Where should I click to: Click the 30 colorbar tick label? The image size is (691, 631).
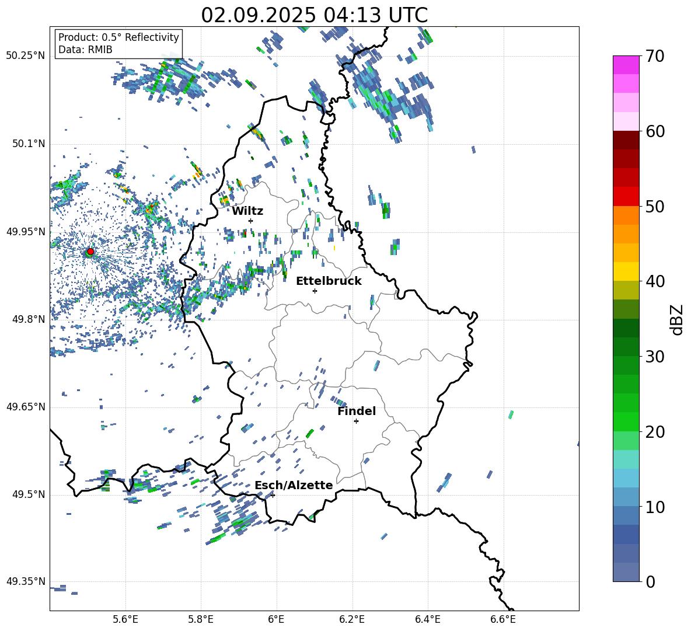point(655,357)
